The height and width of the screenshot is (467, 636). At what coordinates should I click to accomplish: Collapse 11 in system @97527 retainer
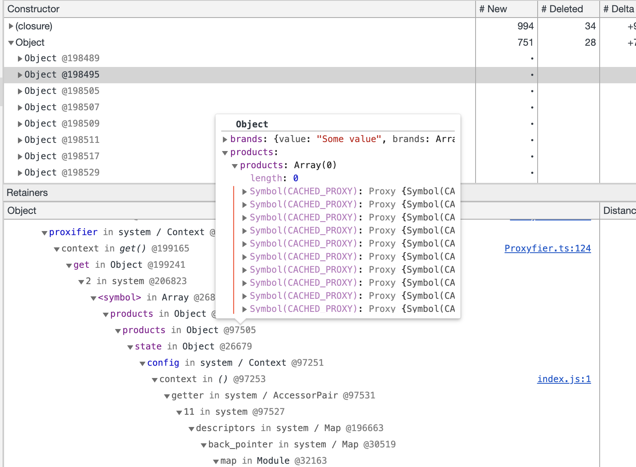point(179,412)
